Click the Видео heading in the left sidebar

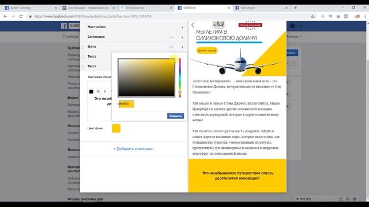pyautogui.click(x=73, y=98)
